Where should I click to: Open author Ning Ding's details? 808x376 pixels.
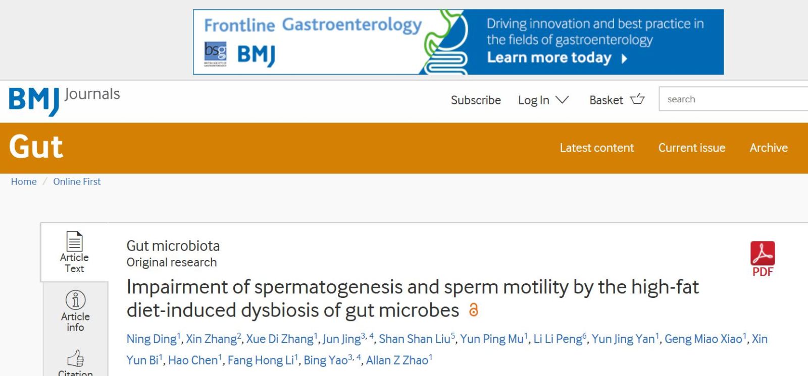151,339
